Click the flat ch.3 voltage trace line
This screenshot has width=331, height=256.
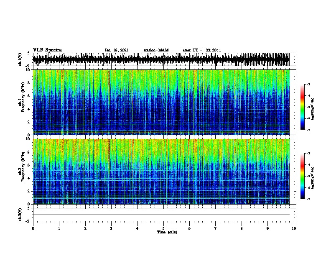coord(161,215)
